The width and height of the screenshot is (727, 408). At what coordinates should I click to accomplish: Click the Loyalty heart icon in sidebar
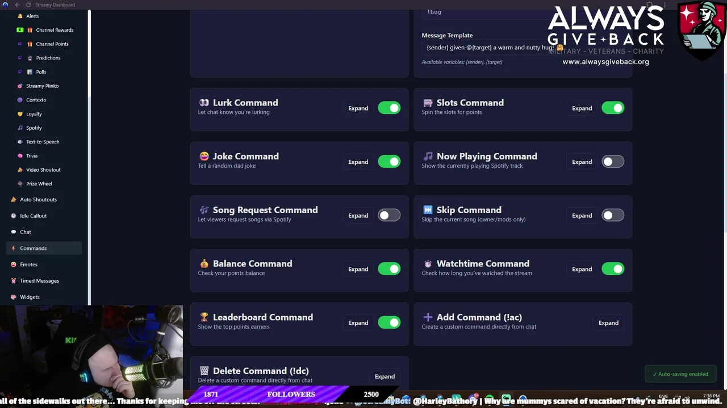[x=20, y=114]
